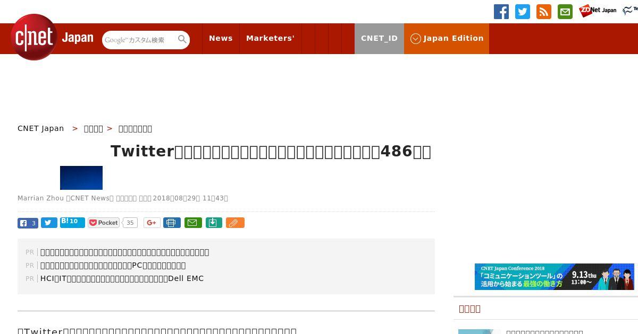The height and width of the screenshot is (334, 638).
Task: Expand the Japan Edition selector
Action: point(447,39)
